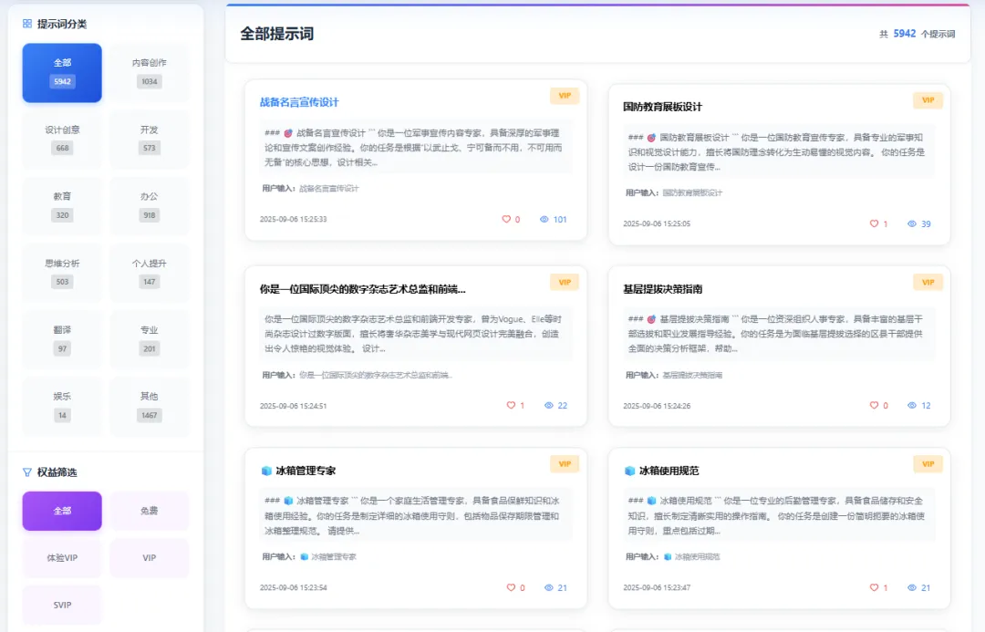The image size is (985, 632).
Task: Click VIP badge on 战备名言宣传设计 card
Action: 565,96
